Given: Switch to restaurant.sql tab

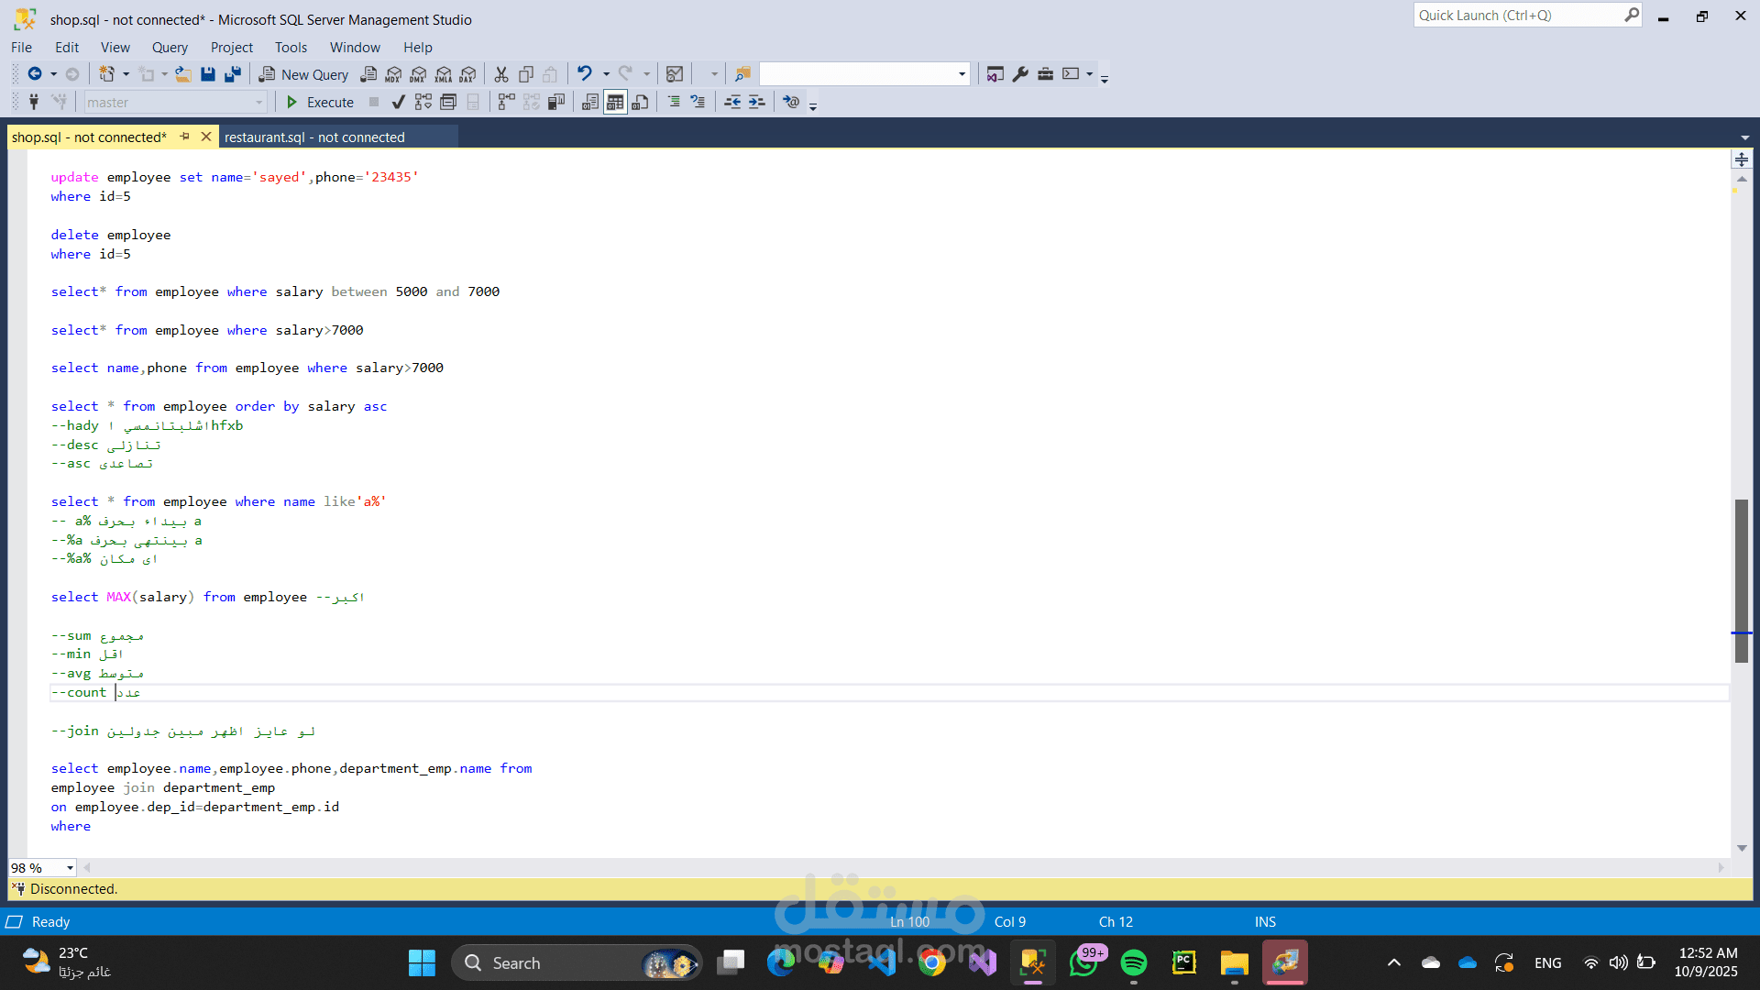Looking at the screenshot, I should click(314, 137).
